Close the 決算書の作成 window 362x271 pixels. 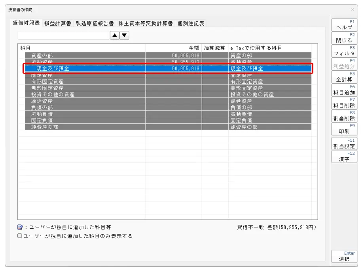coord(352,9)
